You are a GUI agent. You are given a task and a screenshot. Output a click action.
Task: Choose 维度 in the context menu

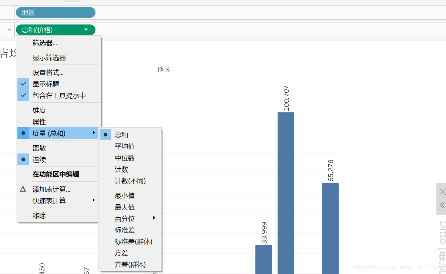click(x=58, y=110)
